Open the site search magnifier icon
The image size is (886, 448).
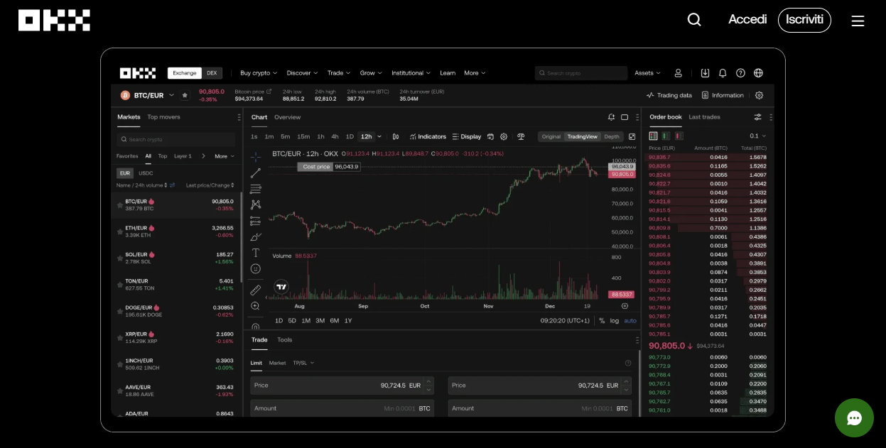pos(694,20)
